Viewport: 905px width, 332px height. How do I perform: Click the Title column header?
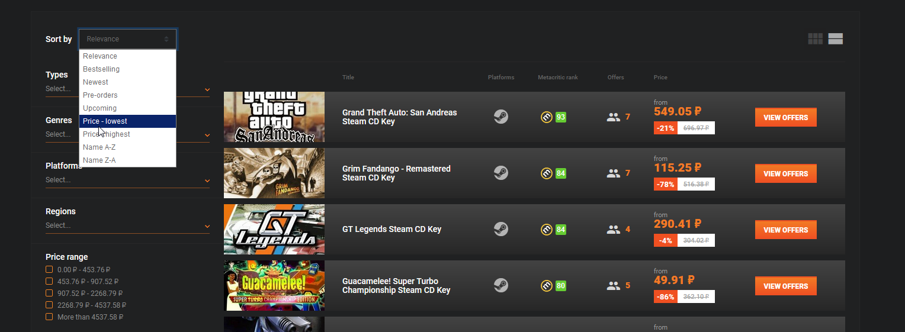coord(348,78)
